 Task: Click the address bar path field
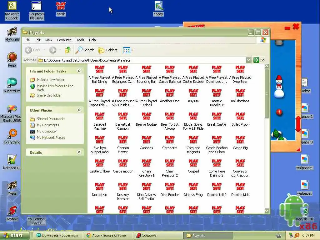(x=145, y=60)
